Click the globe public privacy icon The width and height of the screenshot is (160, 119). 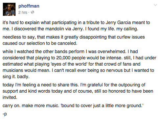33,12
